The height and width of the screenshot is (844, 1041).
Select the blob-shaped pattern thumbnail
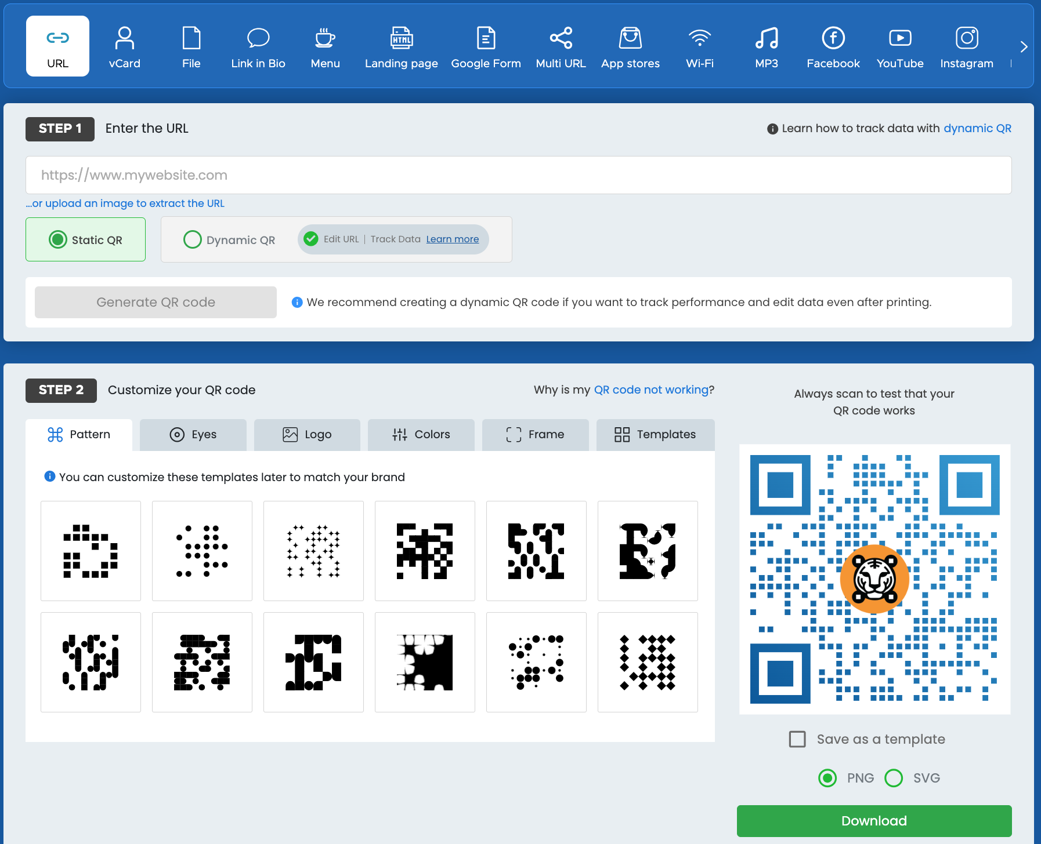click(648, 551)
